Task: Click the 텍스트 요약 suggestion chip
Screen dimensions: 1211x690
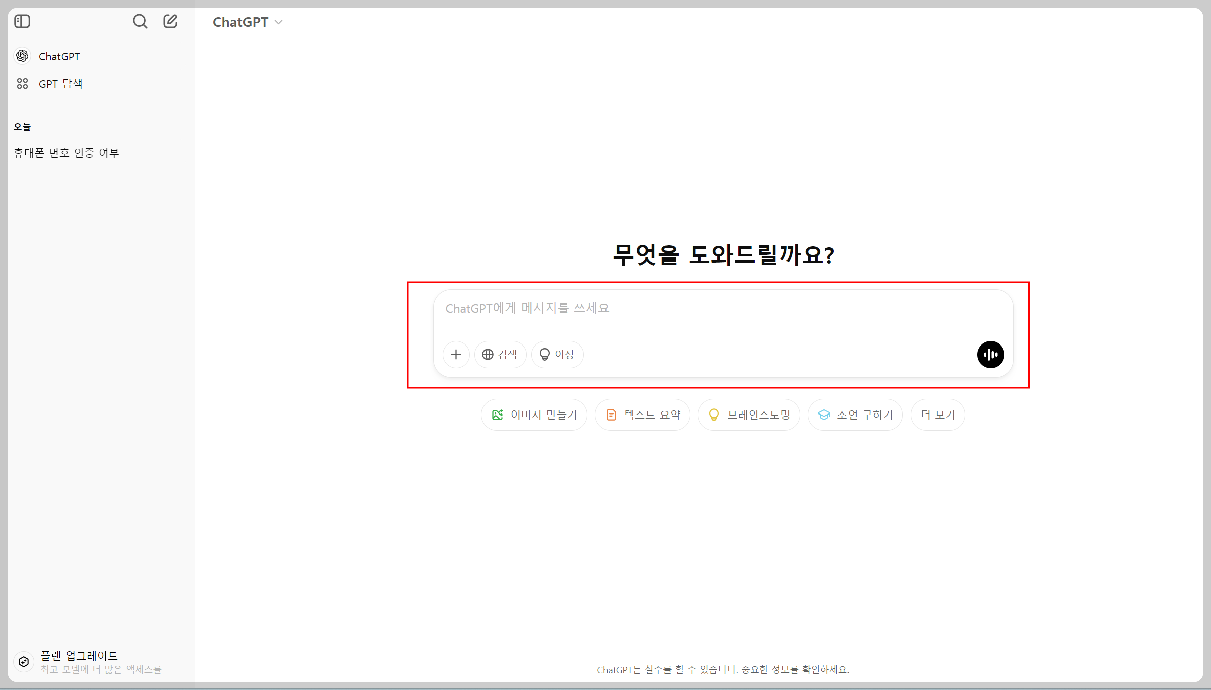Action: pyautogui.click(x=642, y=415)
